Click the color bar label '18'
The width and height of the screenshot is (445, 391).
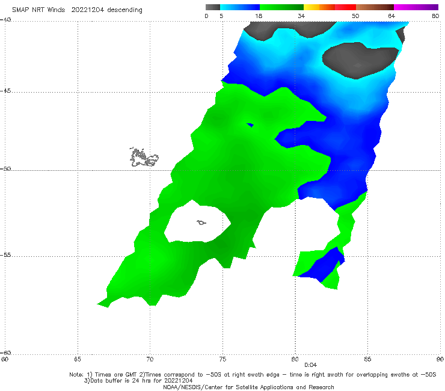point(259,16)
